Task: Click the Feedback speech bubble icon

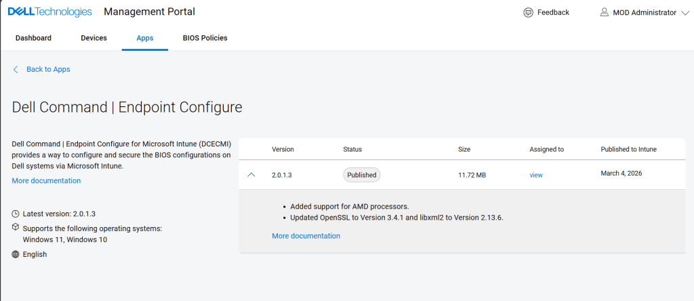Action: 529,12
